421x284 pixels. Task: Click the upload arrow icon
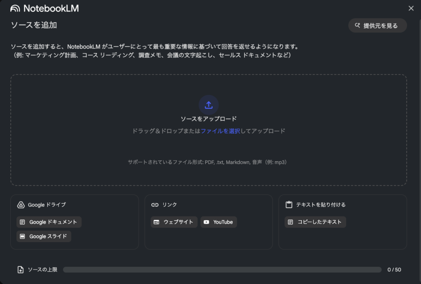click(x=208, y=105)
